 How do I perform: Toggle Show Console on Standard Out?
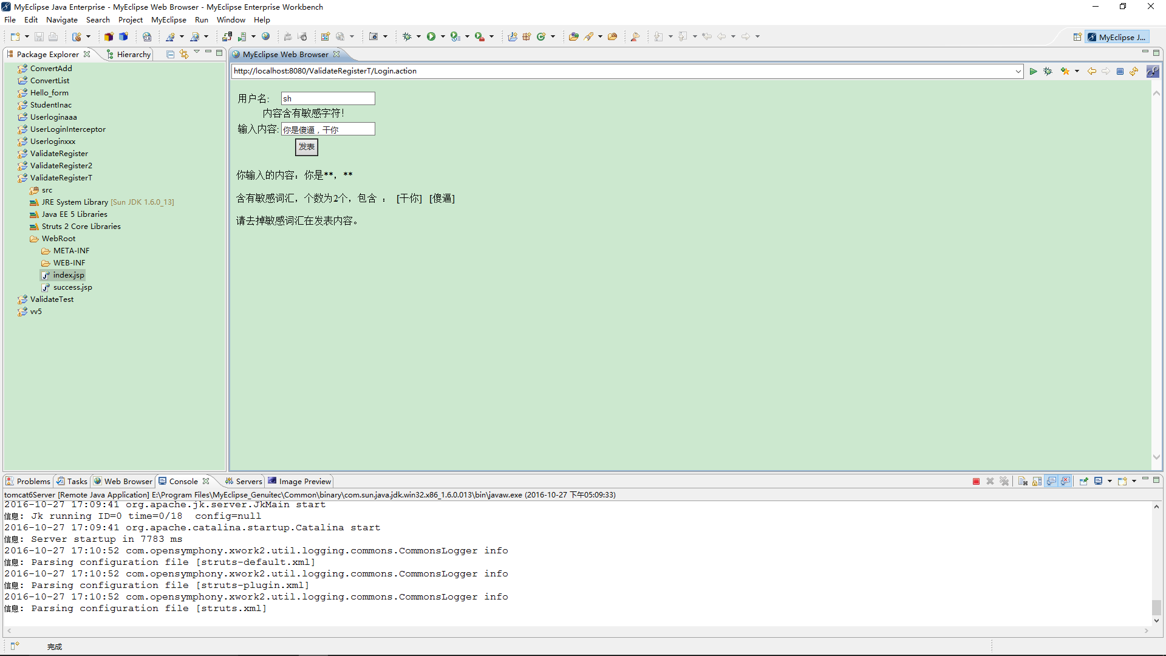1051,482
